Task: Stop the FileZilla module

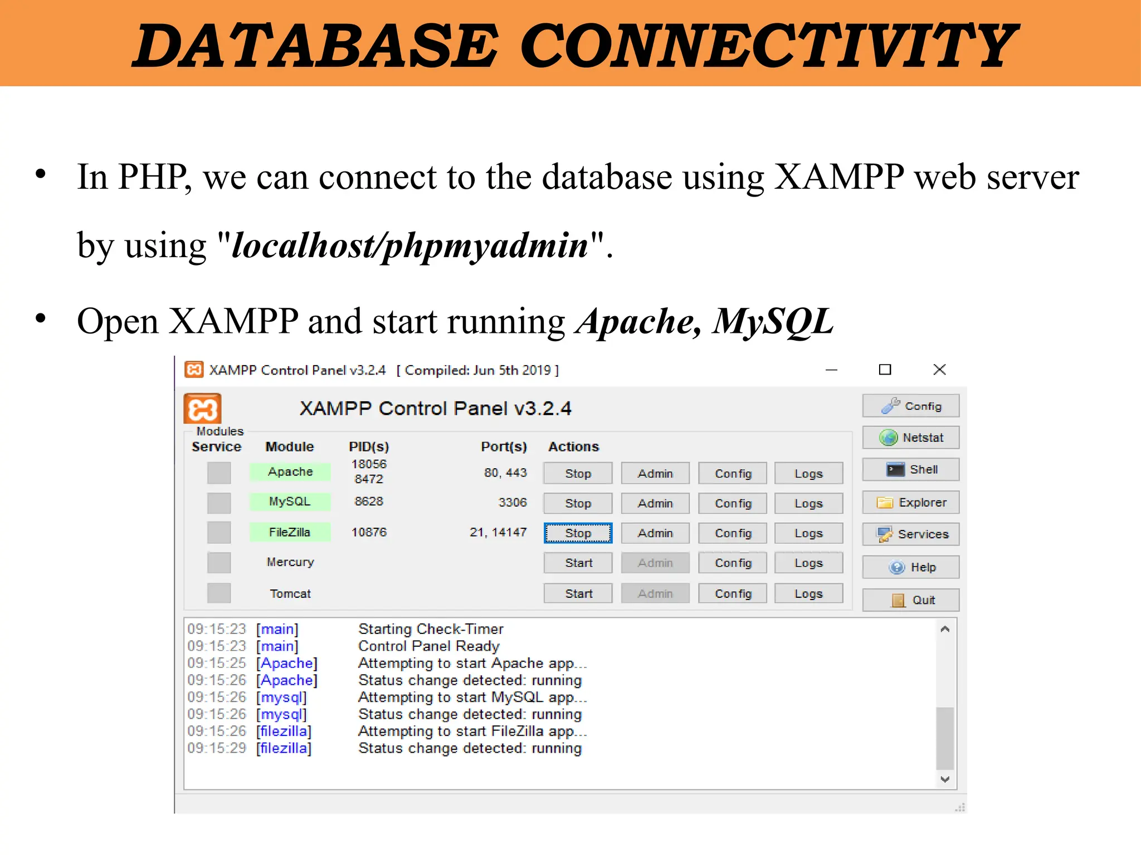Action: tap(578, 533)
